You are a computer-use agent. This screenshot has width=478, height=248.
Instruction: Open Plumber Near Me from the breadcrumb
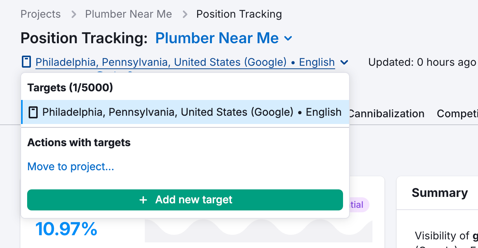(x=128, y=14)
